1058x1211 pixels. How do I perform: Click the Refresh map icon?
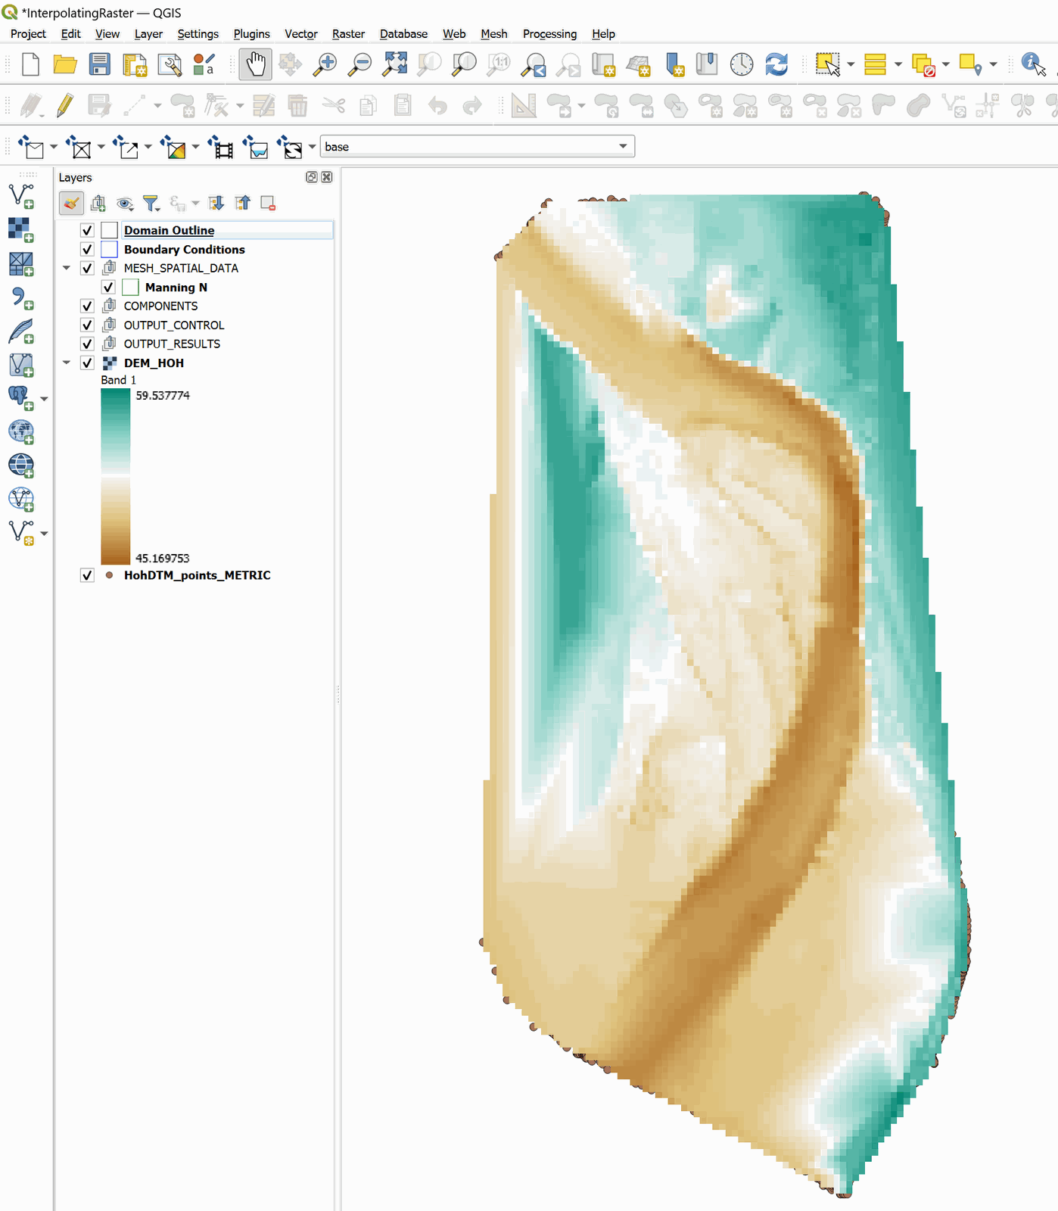[776, 64]
